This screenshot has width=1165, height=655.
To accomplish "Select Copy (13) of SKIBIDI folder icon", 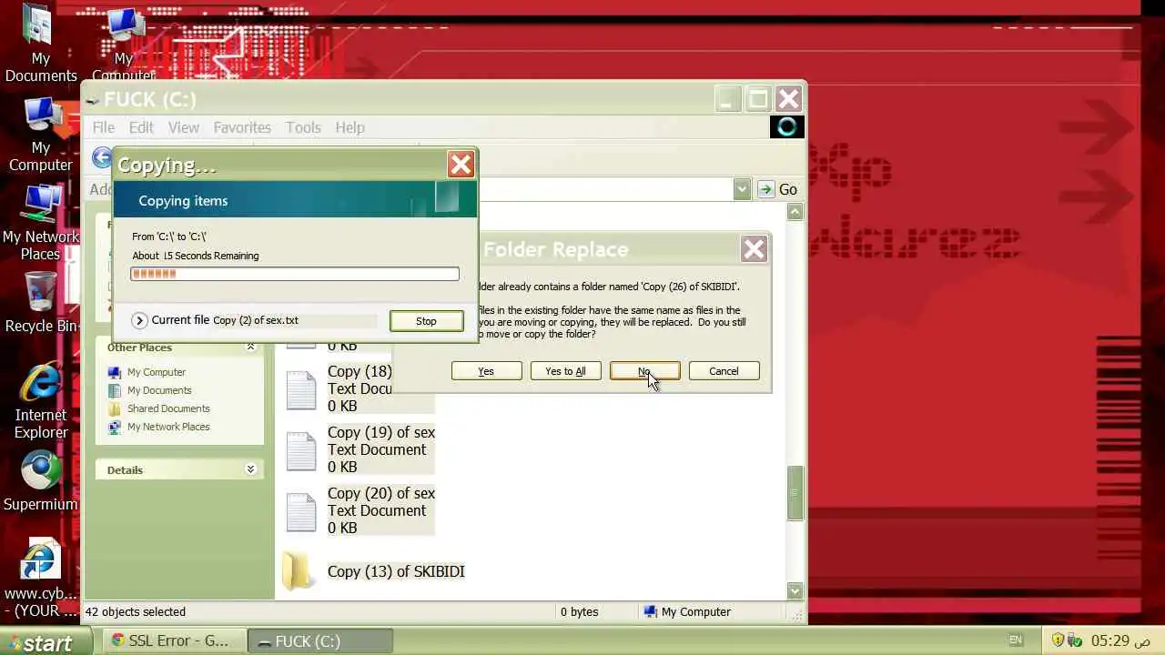I will tap(297, 571).
